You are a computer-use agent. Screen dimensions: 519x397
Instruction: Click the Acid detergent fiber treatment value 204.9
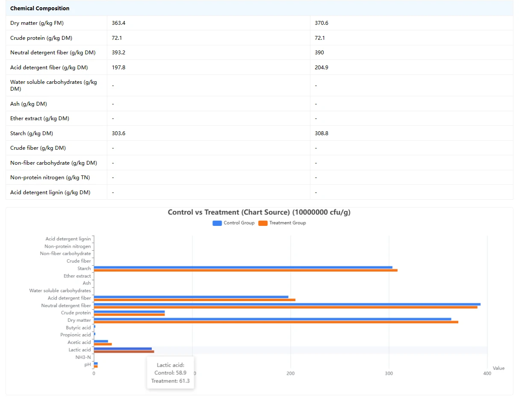pos(321,68)
